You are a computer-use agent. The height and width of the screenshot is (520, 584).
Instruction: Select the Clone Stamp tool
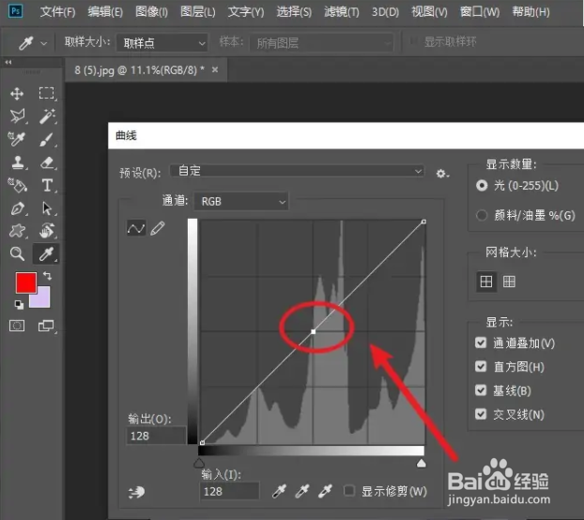(x=17, y=162)
